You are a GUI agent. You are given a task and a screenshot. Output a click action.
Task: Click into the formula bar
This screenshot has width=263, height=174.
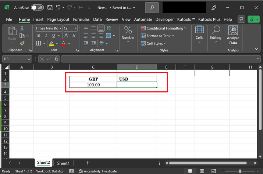point(158,59)
